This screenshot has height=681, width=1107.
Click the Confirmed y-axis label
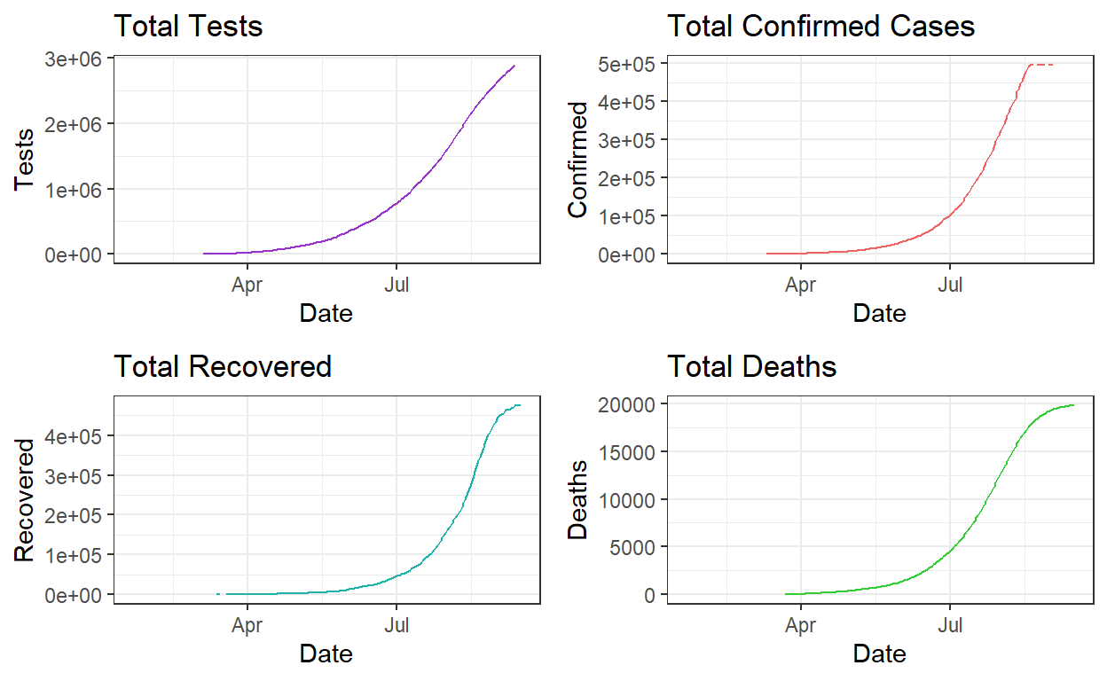pos(577,159)
